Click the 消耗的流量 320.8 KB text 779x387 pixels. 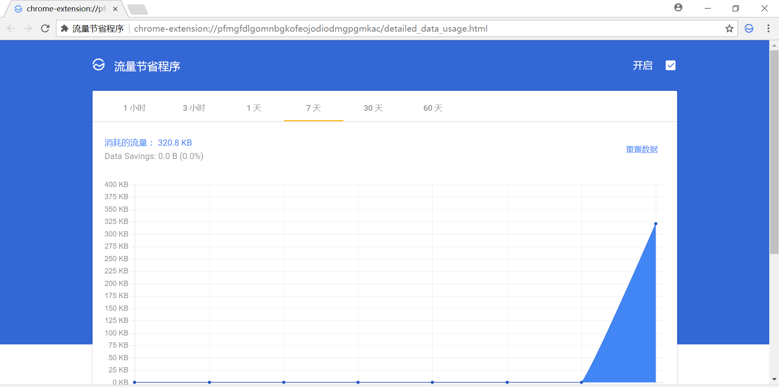tap(148, 143)
